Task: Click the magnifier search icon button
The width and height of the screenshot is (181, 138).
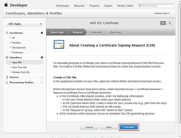Action: point(170,23)
